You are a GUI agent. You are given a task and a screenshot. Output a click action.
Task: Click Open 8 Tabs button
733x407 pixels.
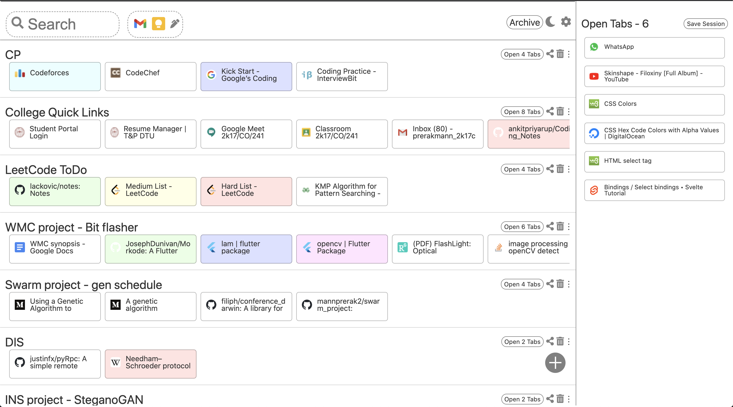pos(522,112)
